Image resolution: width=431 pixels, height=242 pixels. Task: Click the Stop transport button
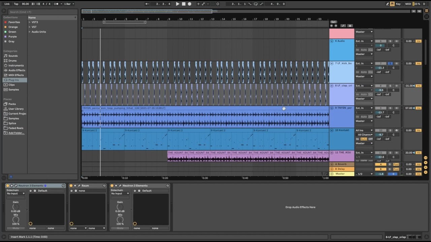point(184,4)
